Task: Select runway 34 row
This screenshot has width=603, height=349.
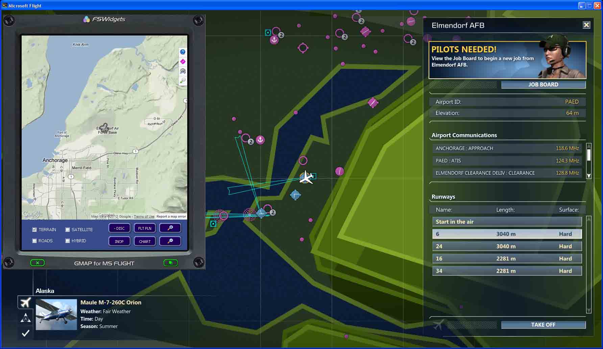Action: [x=507, y=271]
